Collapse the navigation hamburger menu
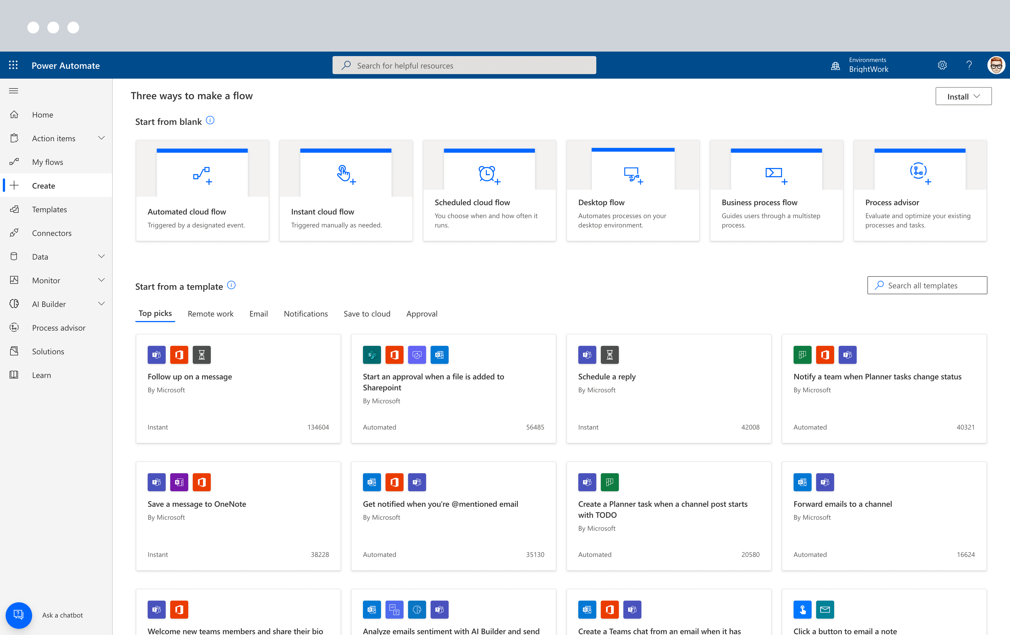Screen dimensions: 1010x635 pyautogui.click(x=14, y=90)
